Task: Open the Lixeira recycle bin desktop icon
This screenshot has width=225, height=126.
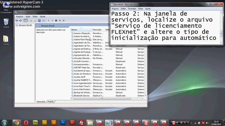Action: coord(6,23)
